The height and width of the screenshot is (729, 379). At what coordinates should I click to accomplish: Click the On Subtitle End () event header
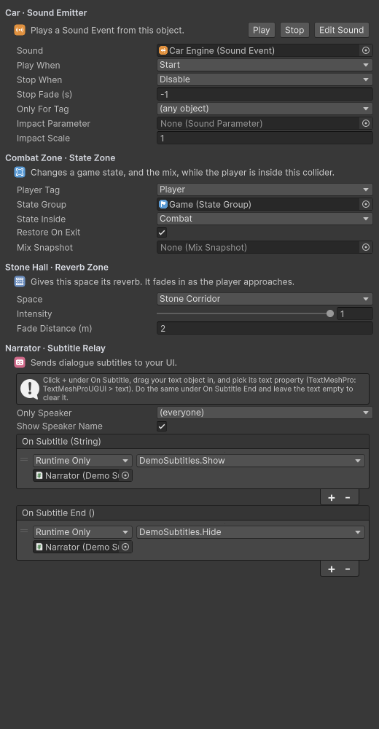tap(192, 512)
